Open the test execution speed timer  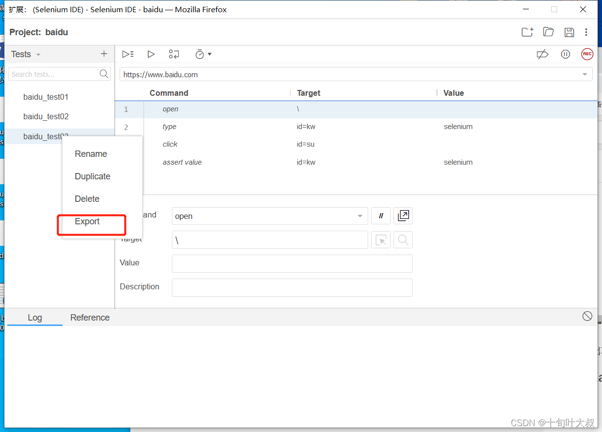click(x=203, y=54)
